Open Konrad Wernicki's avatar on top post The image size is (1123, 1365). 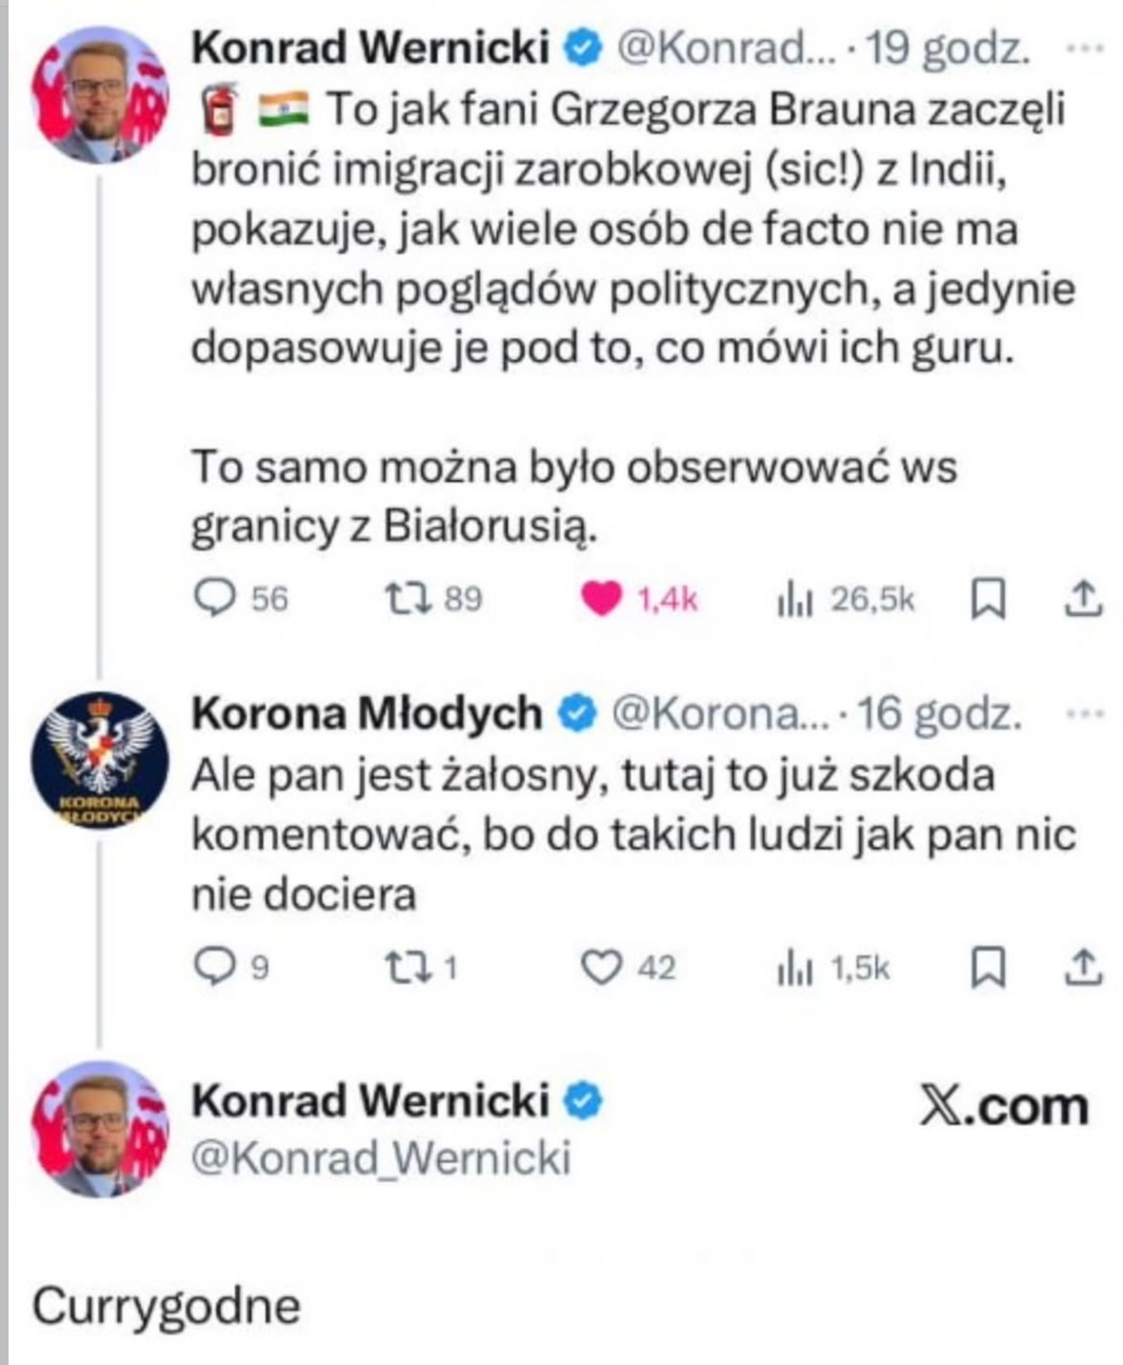[100, 94]
